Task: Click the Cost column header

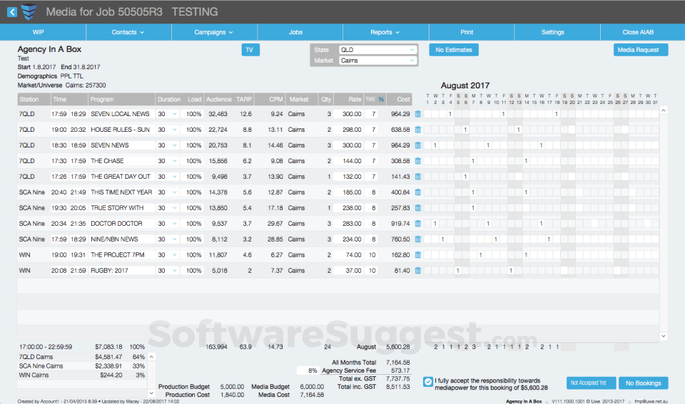Action: coord(400,100)
